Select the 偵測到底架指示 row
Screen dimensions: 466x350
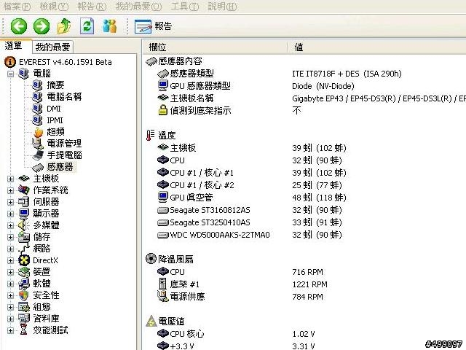(304, 111)
